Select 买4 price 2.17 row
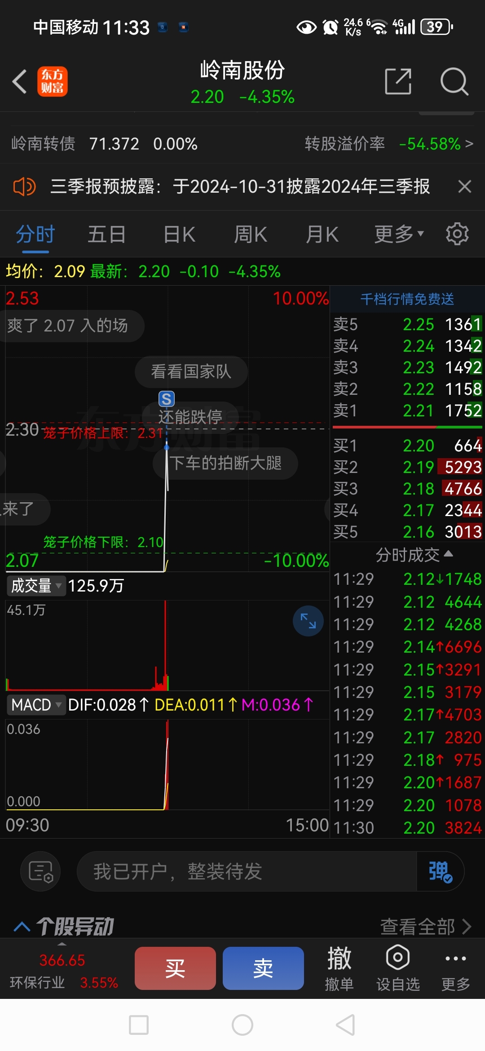 pos(407,510)
